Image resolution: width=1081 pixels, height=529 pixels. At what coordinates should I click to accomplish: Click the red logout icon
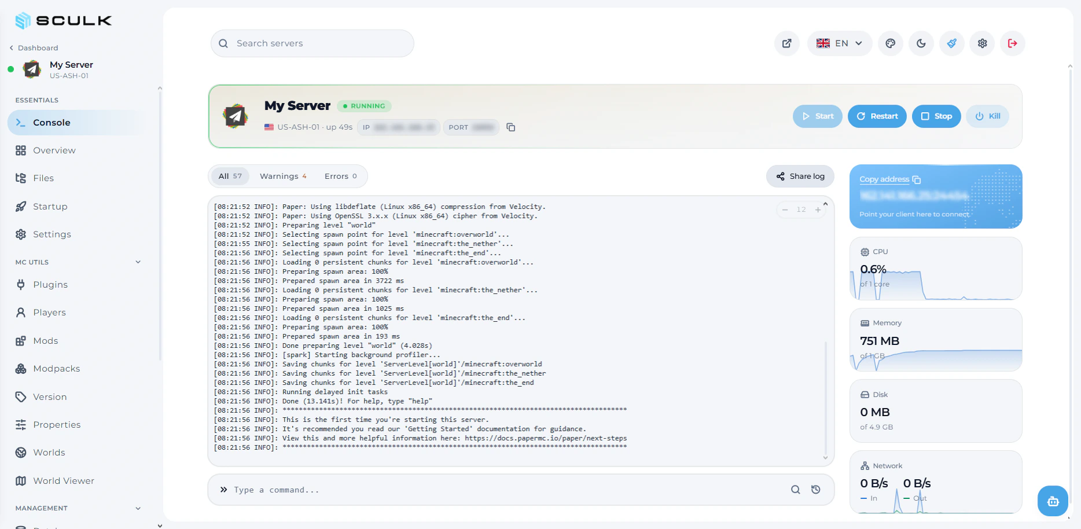[1013, 43]
